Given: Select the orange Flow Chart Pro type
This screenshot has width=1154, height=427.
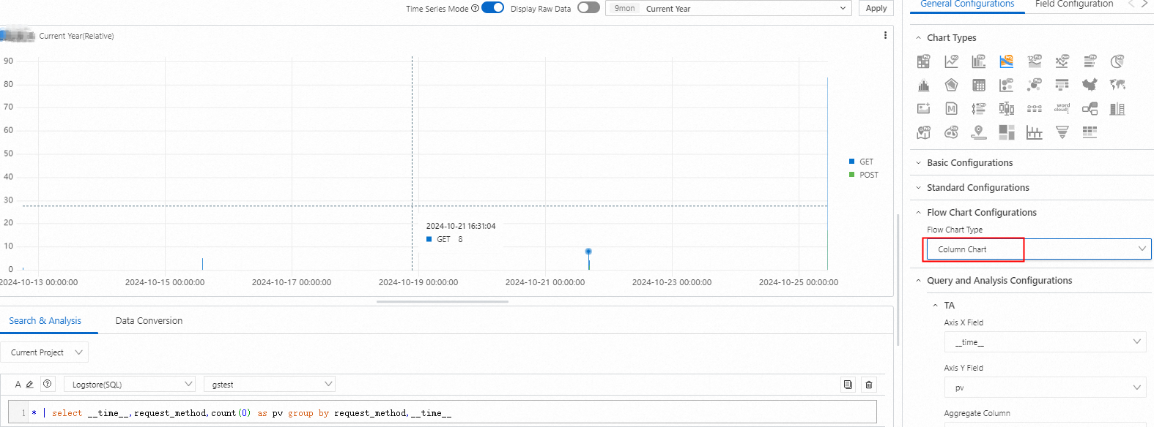Looking at the screenshot, I should pyautogui.click(x=1007, y=61).
